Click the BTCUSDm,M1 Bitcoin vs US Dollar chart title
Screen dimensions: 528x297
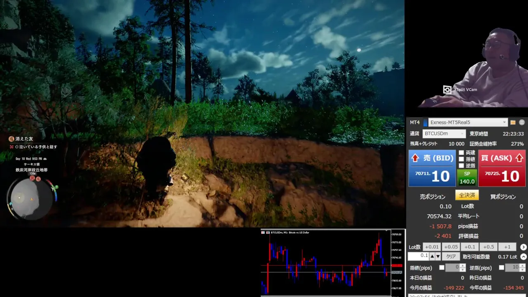[x=290, y=233]
